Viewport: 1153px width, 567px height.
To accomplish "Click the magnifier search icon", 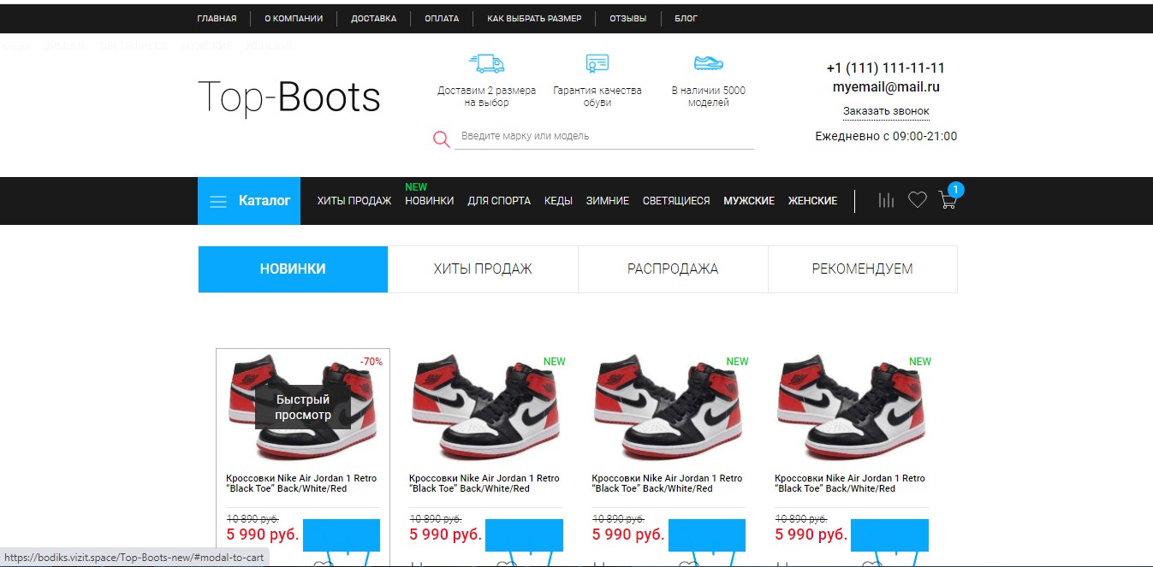I will (x=442, y=139).
